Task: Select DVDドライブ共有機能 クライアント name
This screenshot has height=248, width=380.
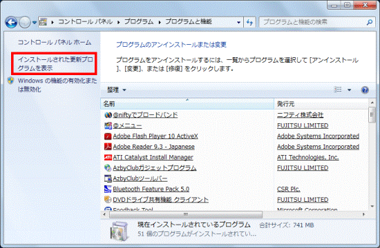Action: point(161,200)
